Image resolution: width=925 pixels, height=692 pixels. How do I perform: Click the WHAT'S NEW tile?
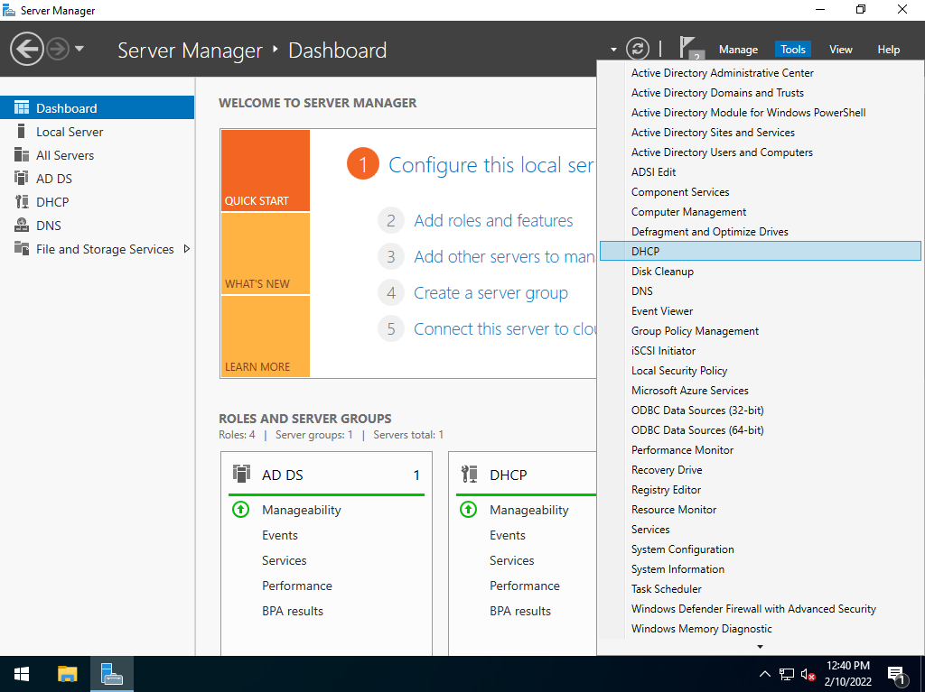pyautogui.click(x=265, y=254)
